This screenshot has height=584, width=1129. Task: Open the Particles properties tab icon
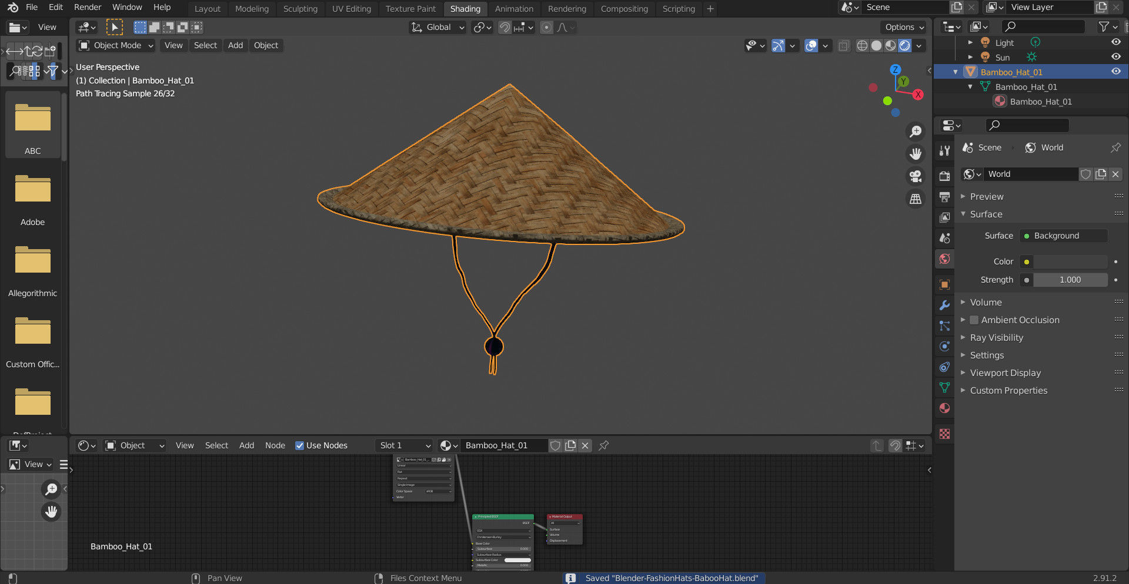pos(944,325)
